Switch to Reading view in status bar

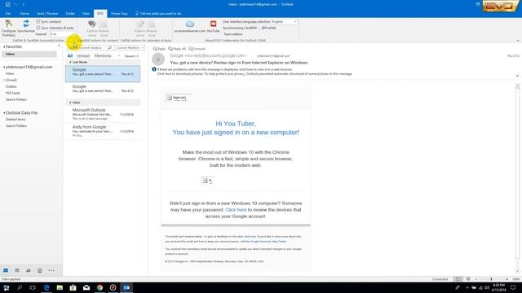[468, 279]
